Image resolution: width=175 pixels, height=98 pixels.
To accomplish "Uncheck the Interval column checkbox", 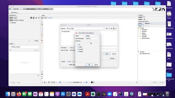I will pyautogui.click(x=78, y=49).
